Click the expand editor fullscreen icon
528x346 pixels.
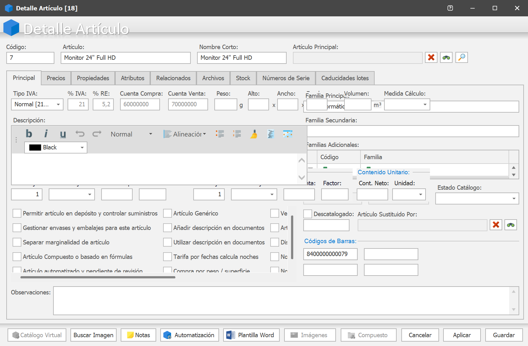click(x=288, y=134)
